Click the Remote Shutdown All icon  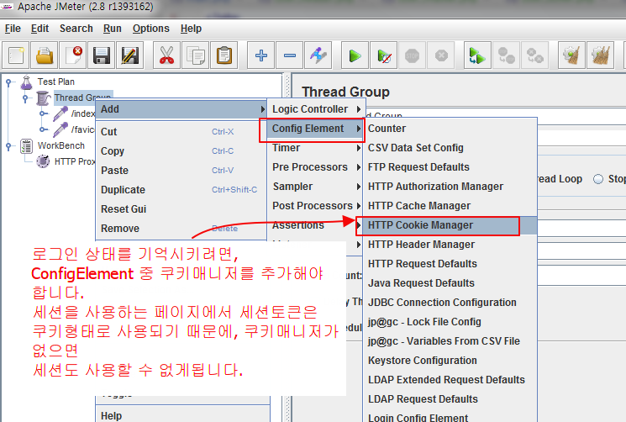(x=535, y=55)
